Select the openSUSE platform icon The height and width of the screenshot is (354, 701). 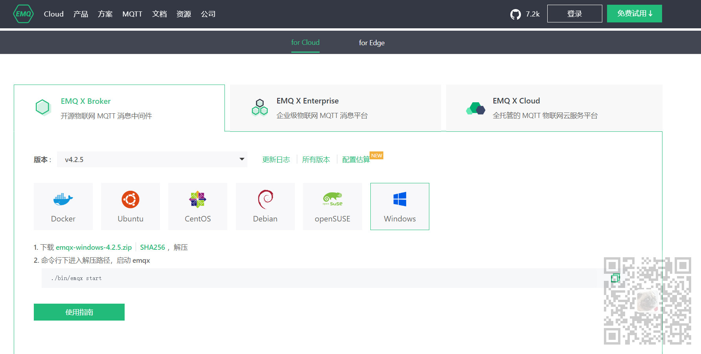point(333,199)
